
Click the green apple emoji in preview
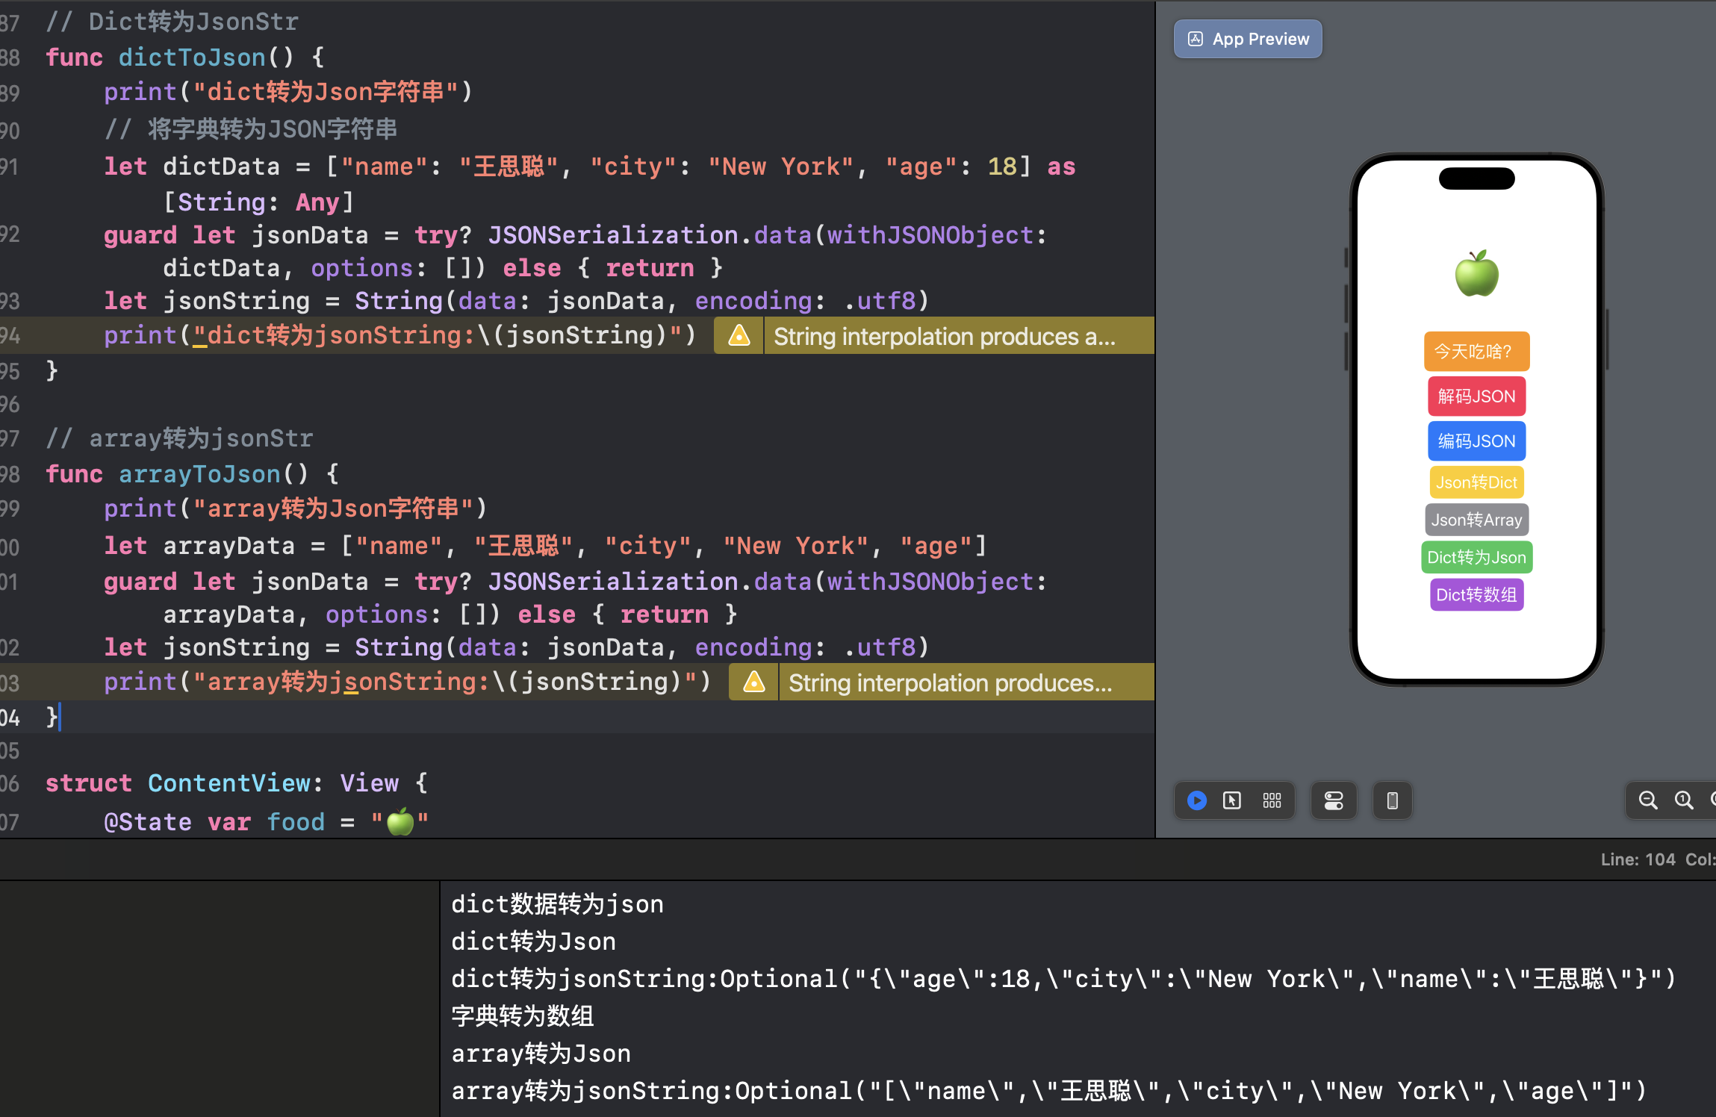pos(1476,273)
